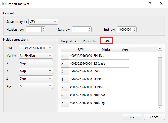Click UWI cell in the SHNNu row
168x123 pixels.
pos(81,56)
